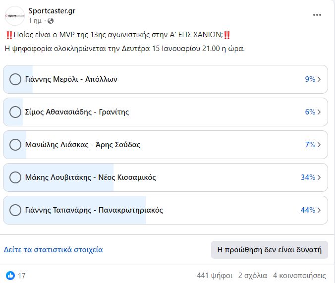Expand voters chevron next to 34%
This screenshot has height=283, width=335.
click(x=319, y=177)
